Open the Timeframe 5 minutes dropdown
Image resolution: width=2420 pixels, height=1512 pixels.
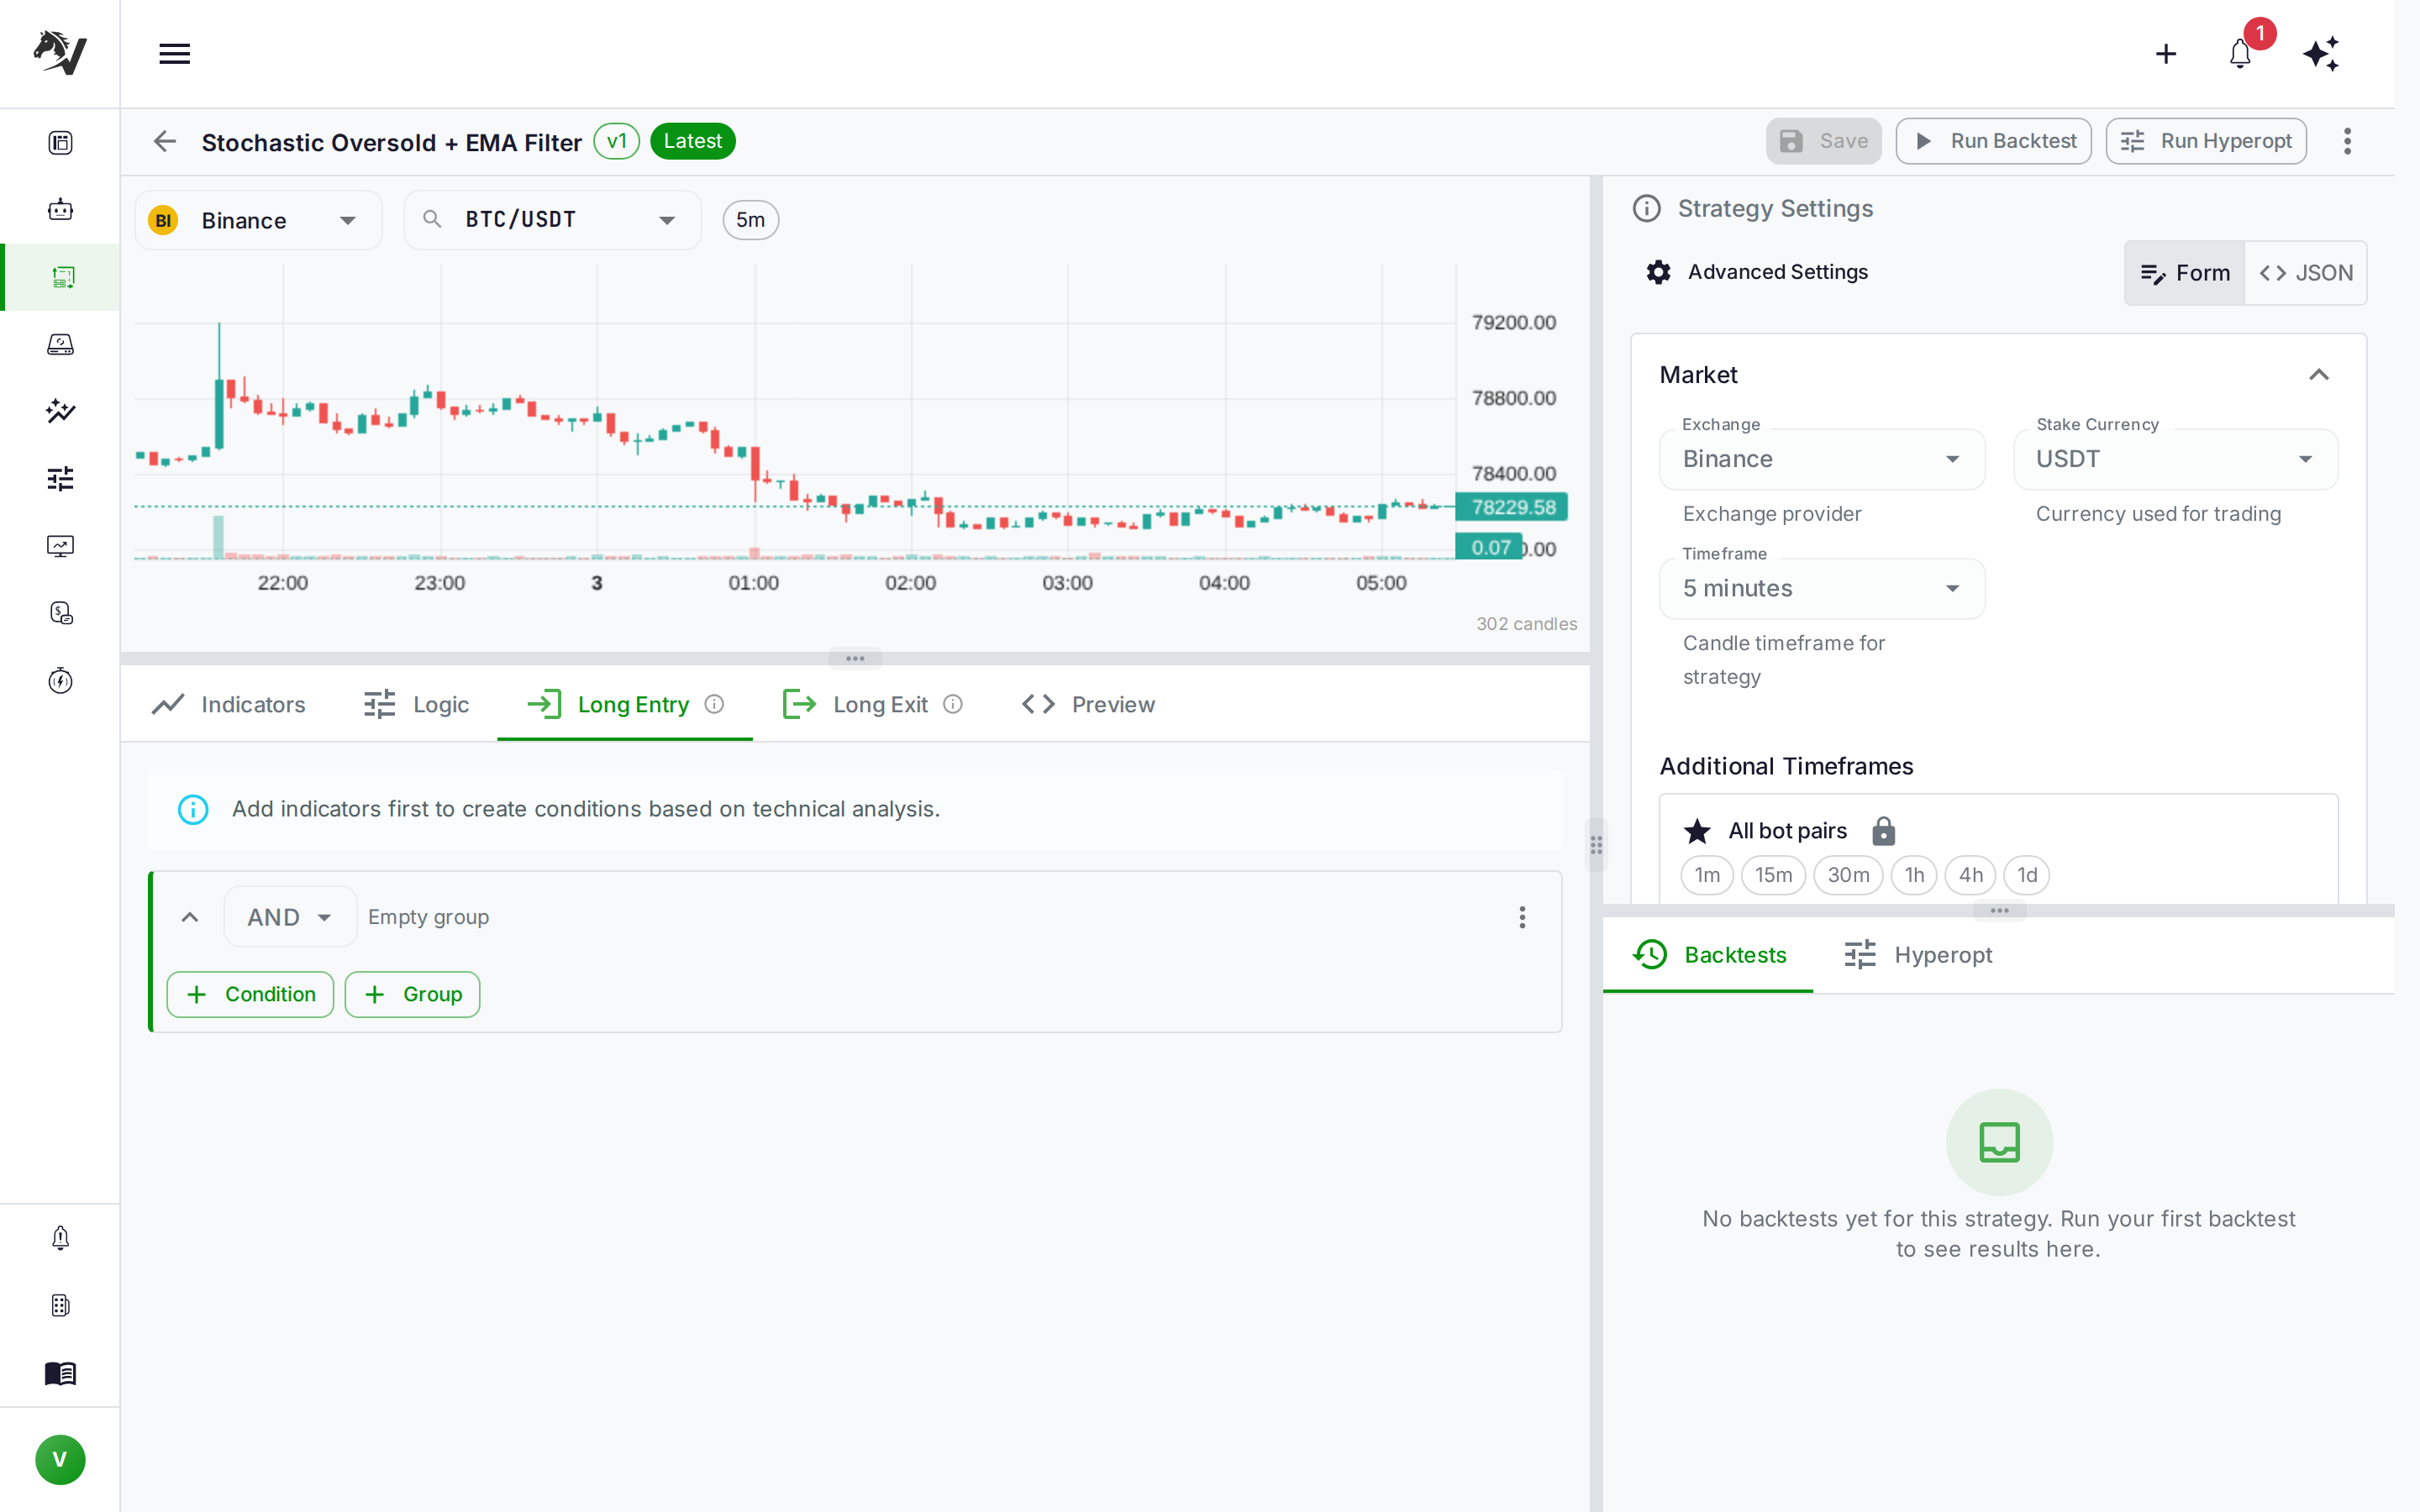[1822, 588]
